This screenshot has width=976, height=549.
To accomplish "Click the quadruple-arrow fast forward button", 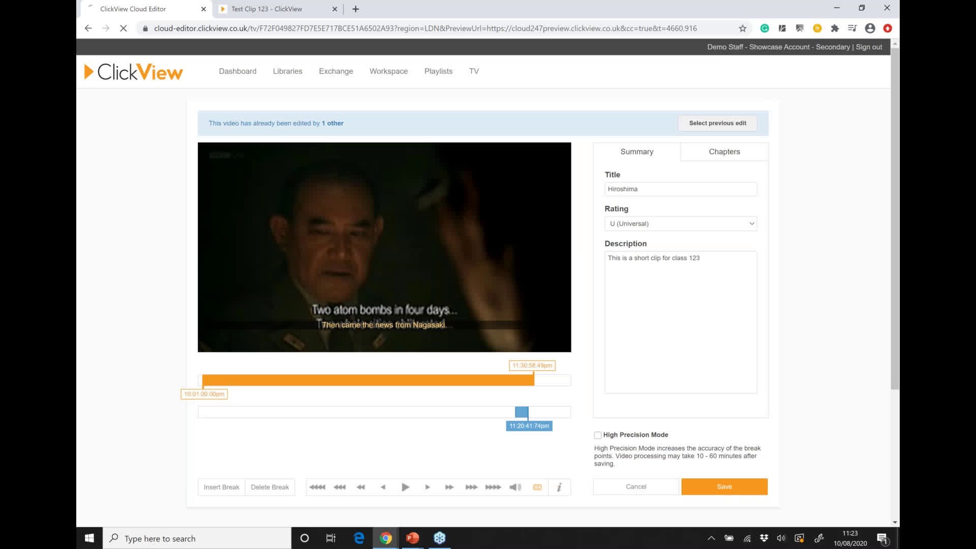I will click(x=493, y=487).
